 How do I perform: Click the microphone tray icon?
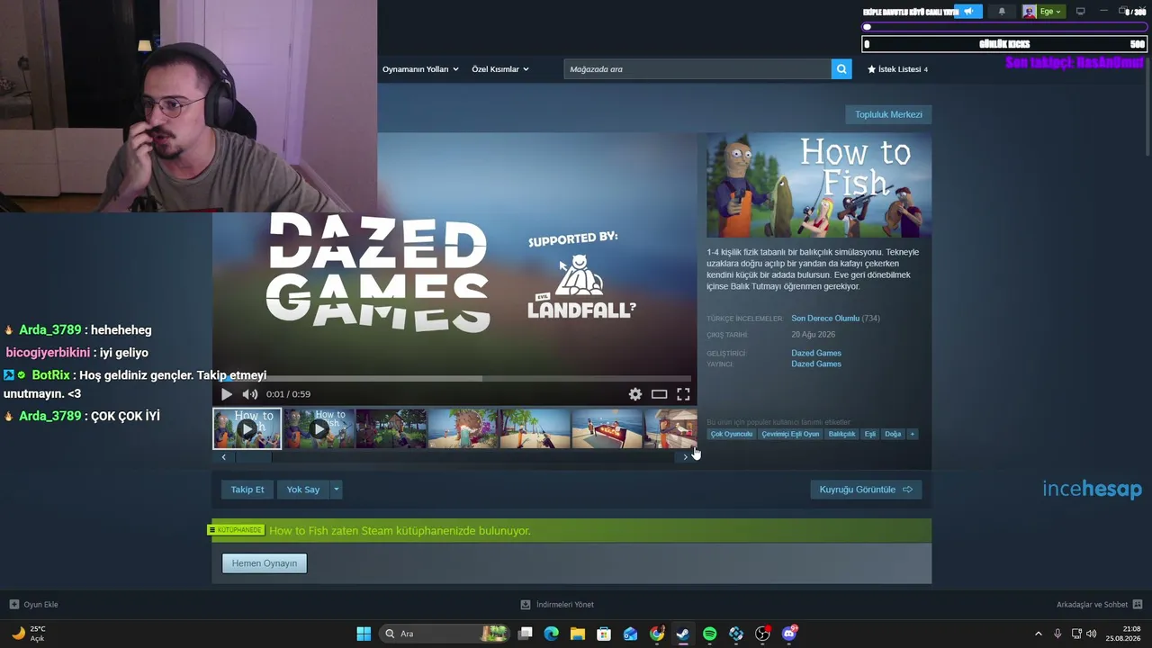coord(1057,634)
